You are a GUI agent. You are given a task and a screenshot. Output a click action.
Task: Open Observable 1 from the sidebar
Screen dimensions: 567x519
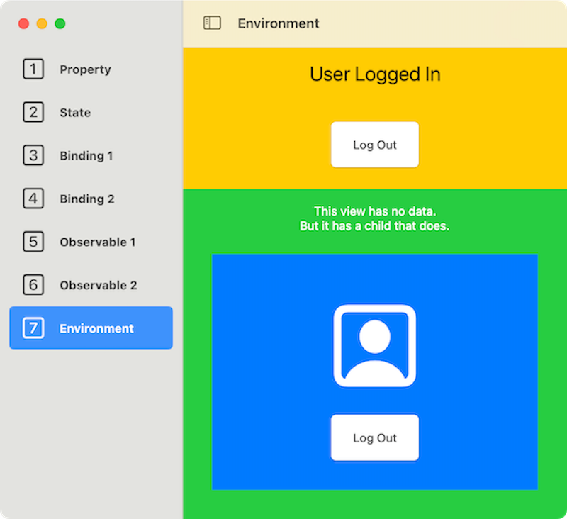point(98,242)
